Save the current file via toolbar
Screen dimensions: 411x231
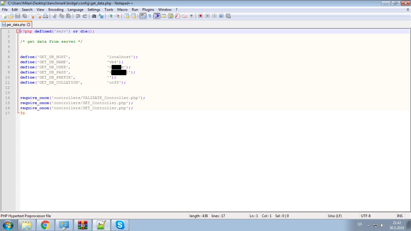point(18,16)
